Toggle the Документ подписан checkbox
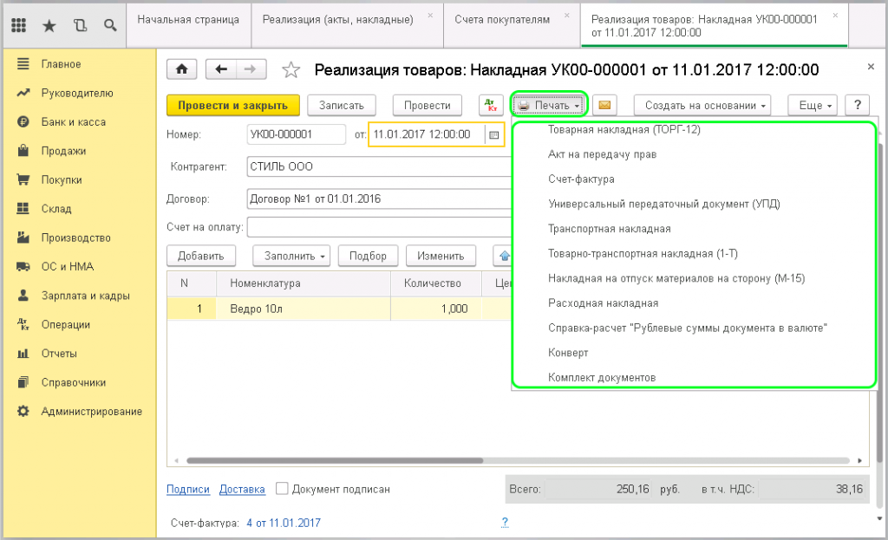 click(282, 489)
